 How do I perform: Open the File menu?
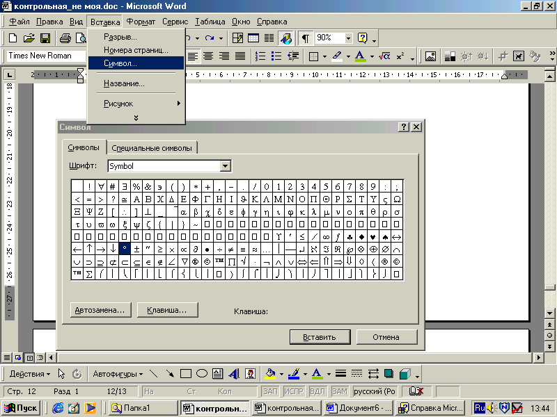point(19,22)
